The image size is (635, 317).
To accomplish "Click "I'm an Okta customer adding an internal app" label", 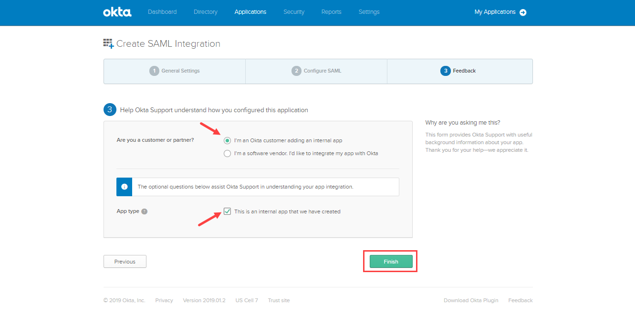I will pos(288,141).
